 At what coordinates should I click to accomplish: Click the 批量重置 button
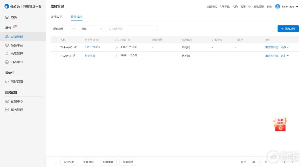pyautogui.click(x=108, y=162)
